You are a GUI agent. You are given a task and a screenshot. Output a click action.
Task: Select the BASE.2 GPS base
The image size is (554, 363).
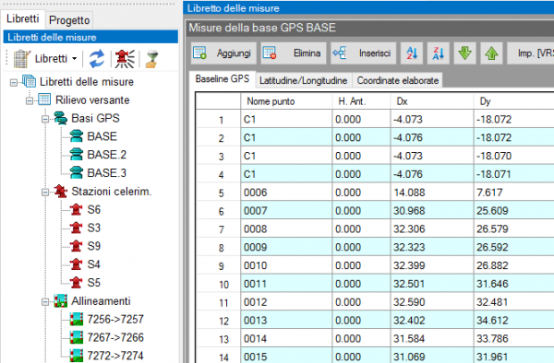[107, 155]
